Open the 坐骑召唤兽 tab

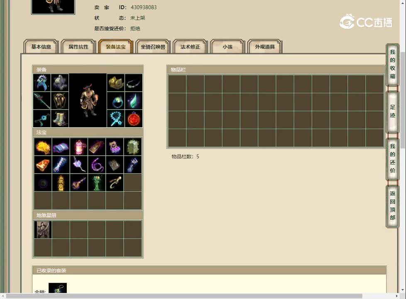(x=153, y=47)
